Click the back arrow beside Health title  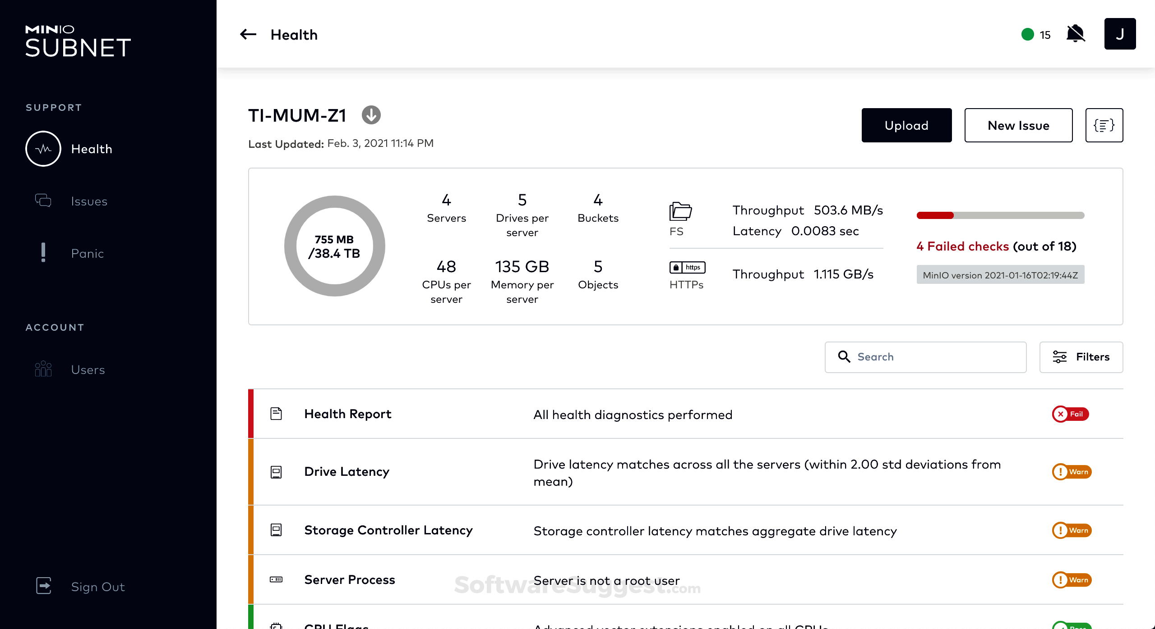pos(247,34)
